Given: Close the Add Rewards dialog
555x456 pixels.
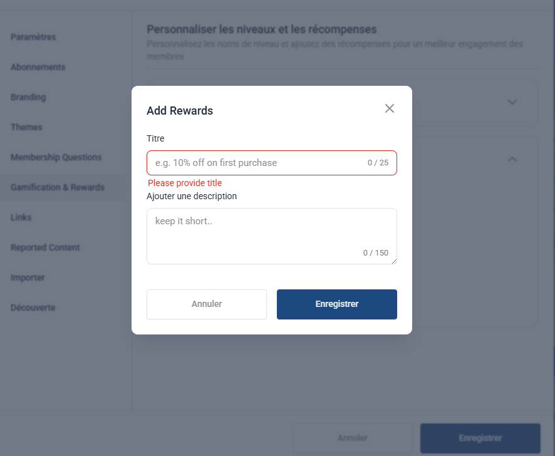Looking at the screenshot, I should 390,108.
